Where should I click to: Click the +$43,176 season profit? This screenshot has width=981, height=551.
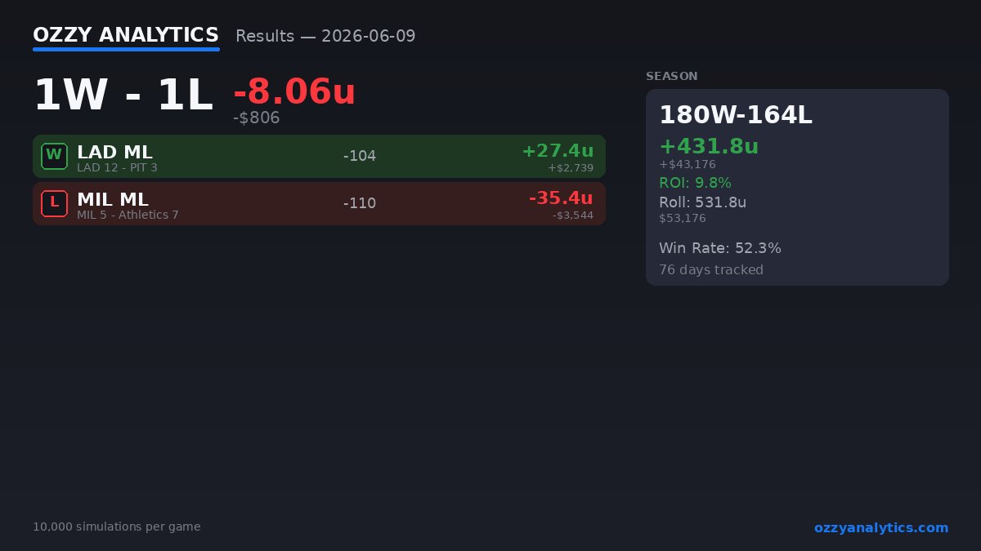pyautogui.click(x=688, y=164)
